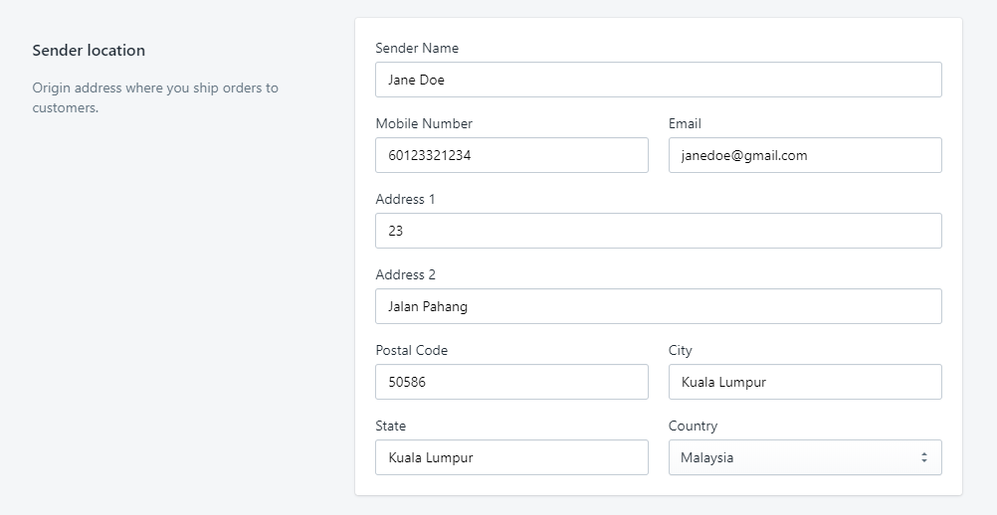Viewport: 997px width, 515px height.
Task: Select the State input field
Action: (511, 457)
